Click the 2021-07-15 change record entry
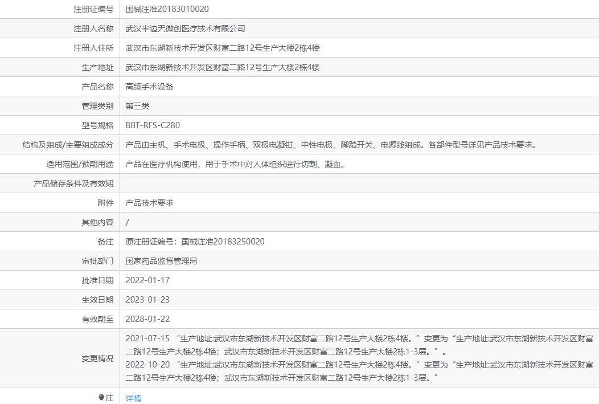599x404 pixels. 359,345
